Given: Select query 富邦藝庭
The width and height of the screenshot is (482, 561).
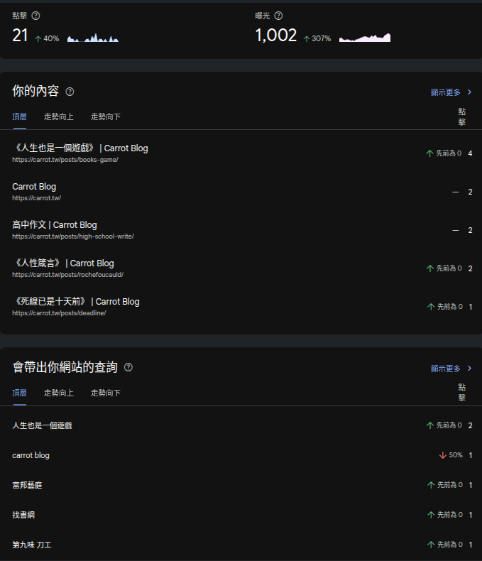Looking at the screenshot, I should 27,485.
